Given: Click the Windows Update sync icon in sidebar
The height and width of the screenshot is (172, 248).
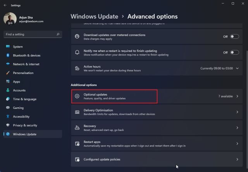Looking at the screenshot, I should (x=8, y=134).
